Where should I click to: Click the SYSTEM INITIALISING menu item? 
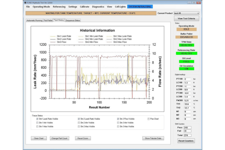140,7
